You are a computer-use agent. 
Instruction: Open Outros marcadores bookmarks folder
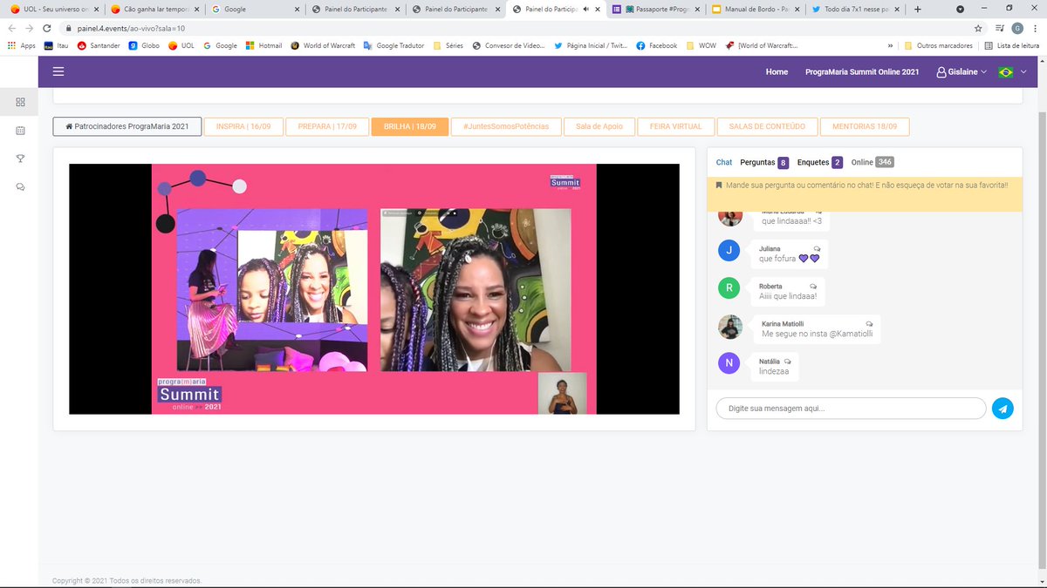point(938,45)
